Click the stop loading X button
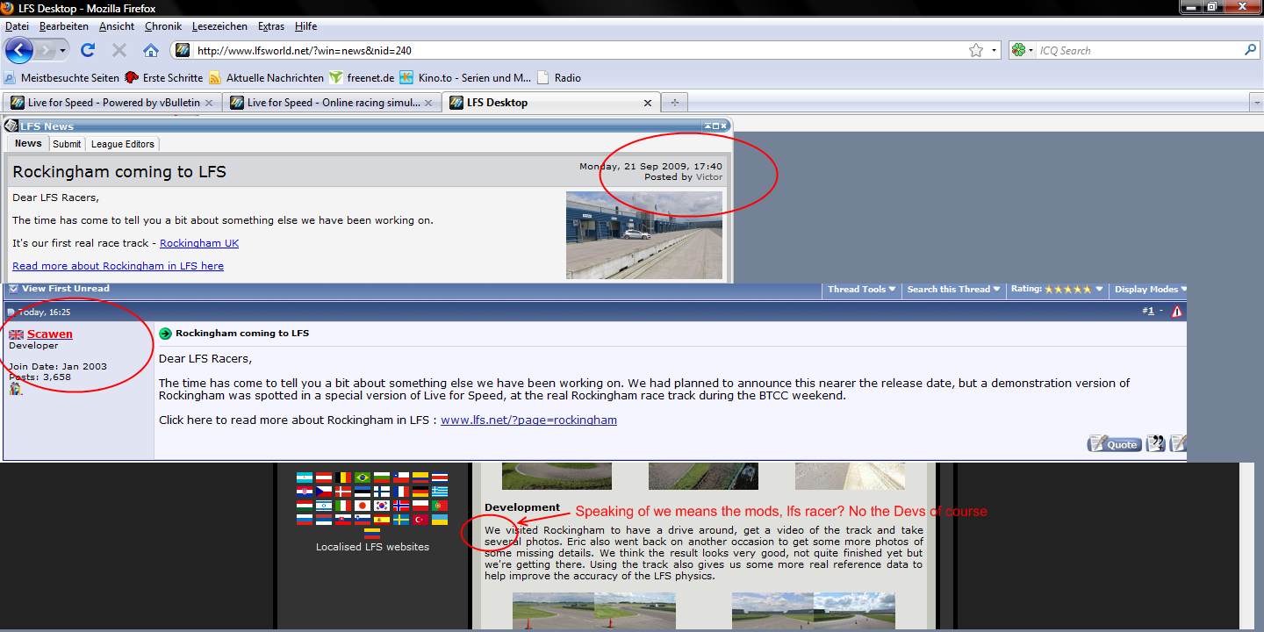Viewport: 1264px width, 632px height. 119,50
